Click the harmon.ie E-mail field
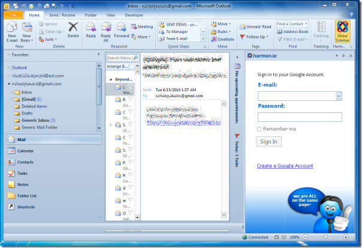The width and height of the screenshot is (362, 248). (297, 96)
